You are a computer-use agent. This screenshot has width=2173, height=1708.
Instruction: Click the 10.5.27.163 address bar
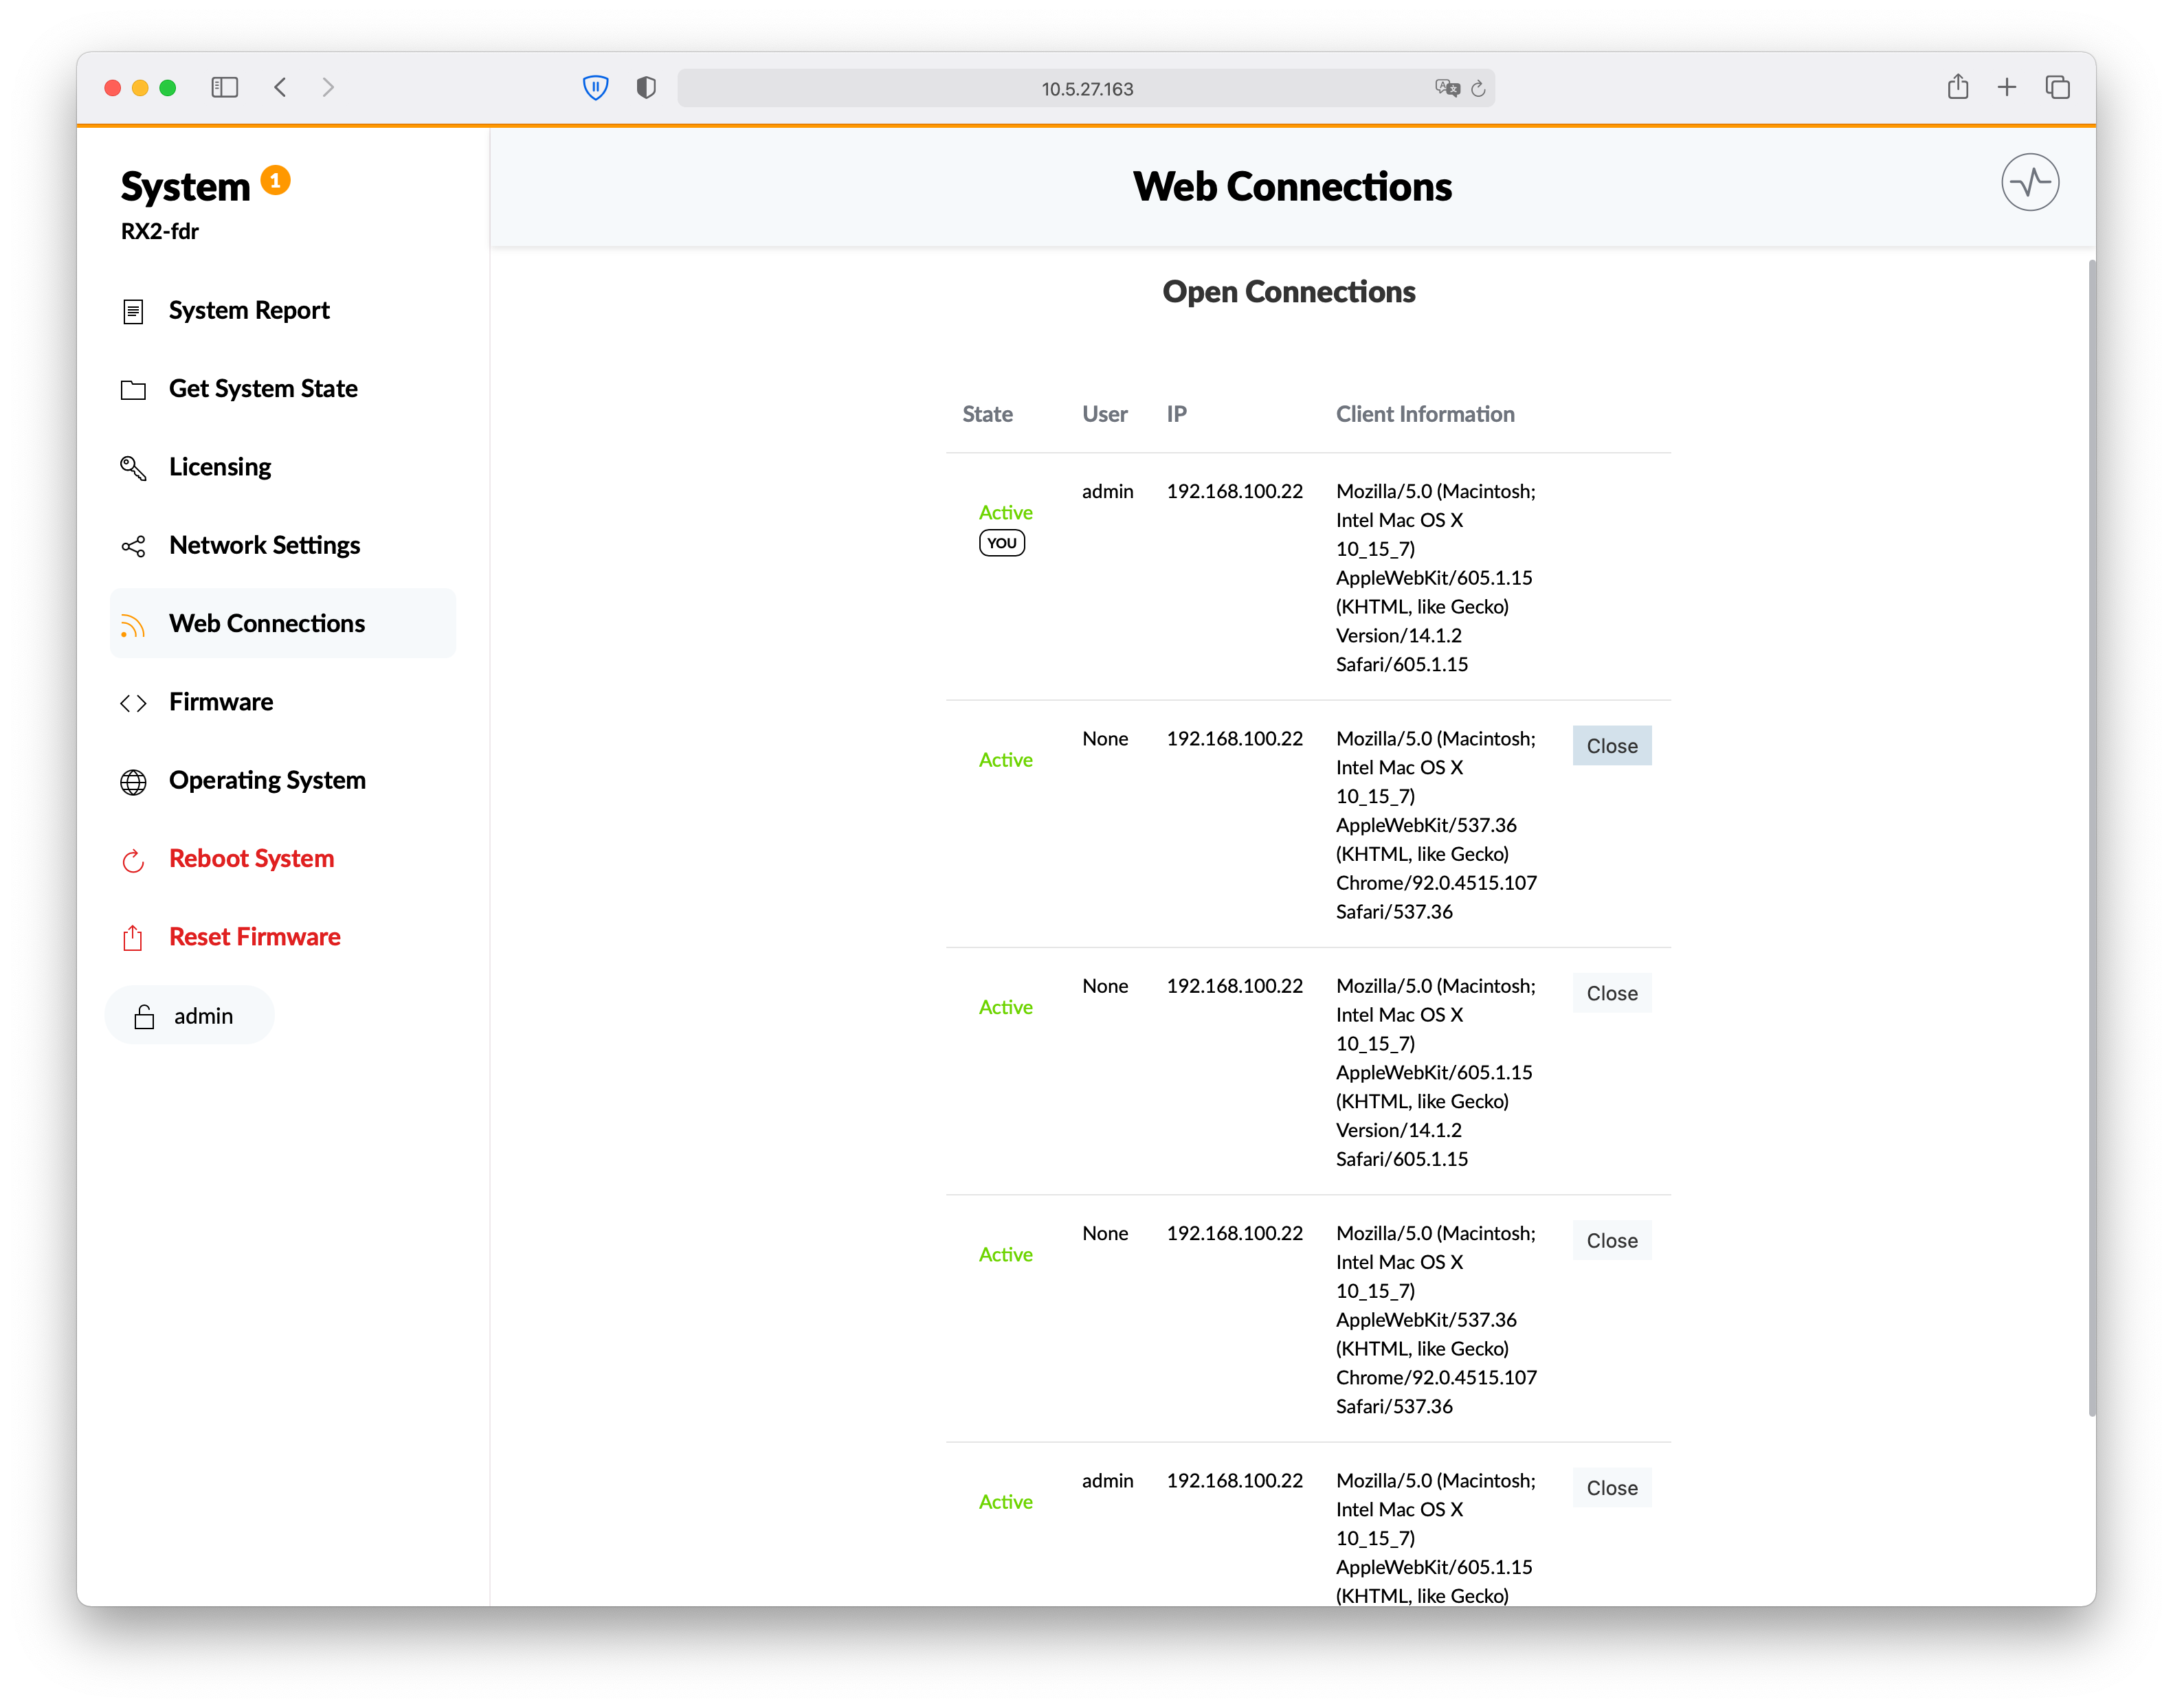coord(1086,88)
